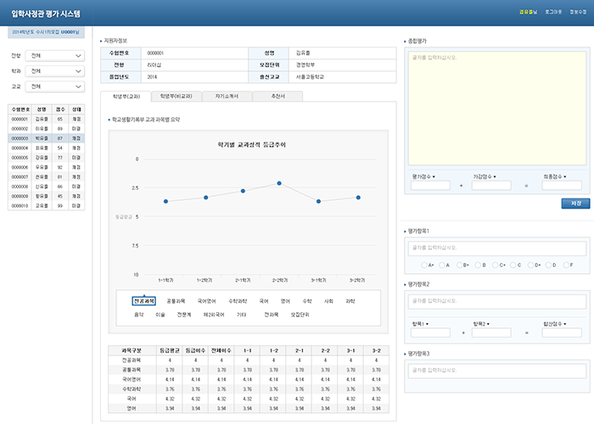Click the user name link in header
This screenshot has height=424, width=594.
click(x=528, y=12)
